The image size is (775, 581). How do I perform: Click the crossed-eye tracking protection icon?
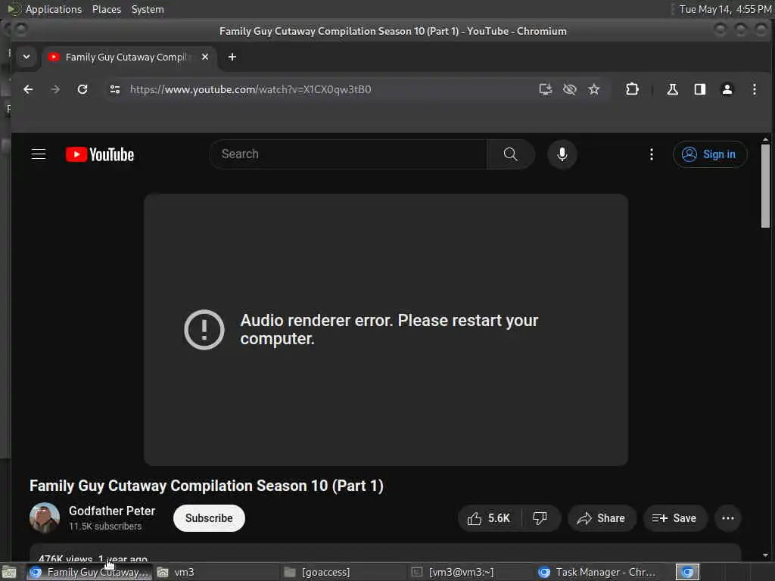[x=569, y=89]
